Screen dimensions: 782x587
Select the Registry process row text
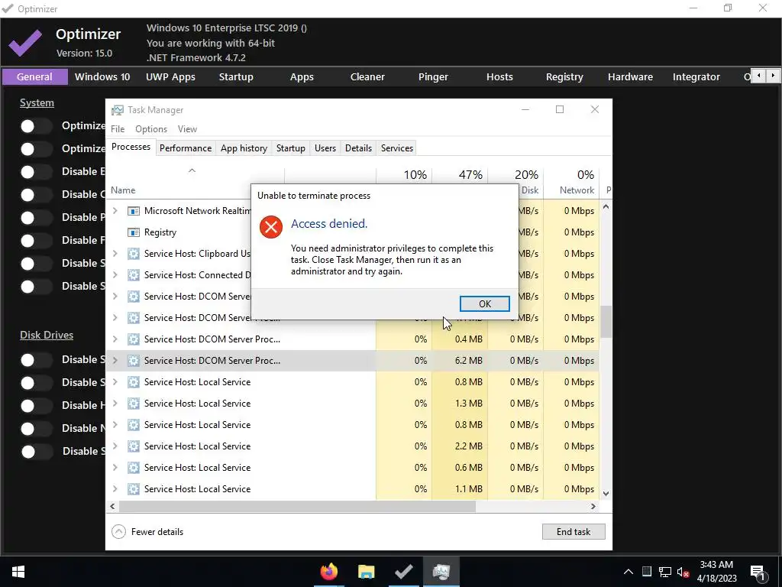pyautogui.click(x=160, y=232)
